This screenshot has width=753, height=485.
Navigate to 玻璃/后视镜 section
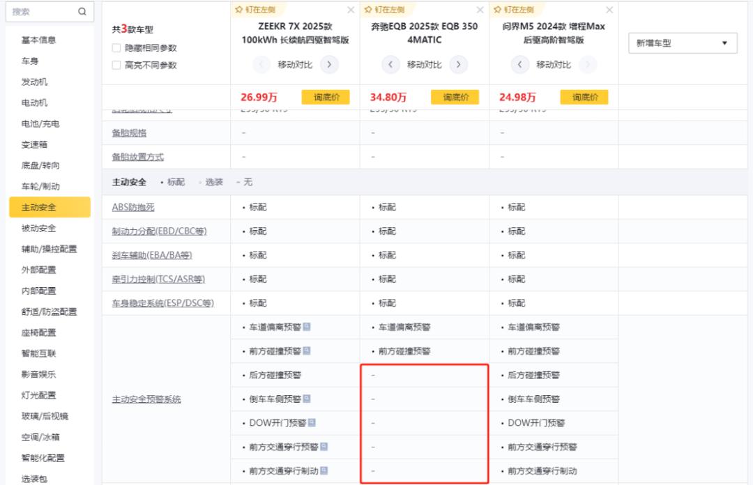click(45, 416)
